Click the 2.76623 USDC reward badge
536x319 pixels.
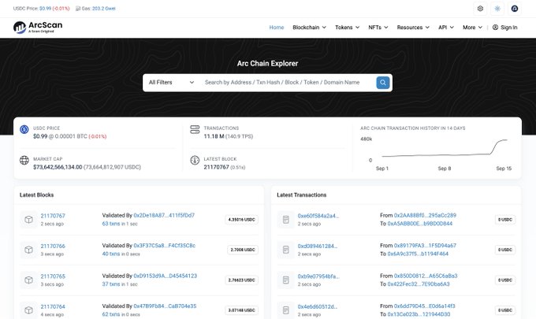tap(241, 280)
